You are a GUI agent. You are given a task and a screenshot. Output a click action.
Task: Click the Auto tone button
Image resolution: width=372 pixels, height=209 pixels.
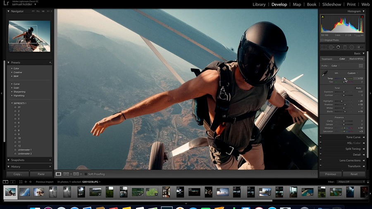click(x=358, y=88)
